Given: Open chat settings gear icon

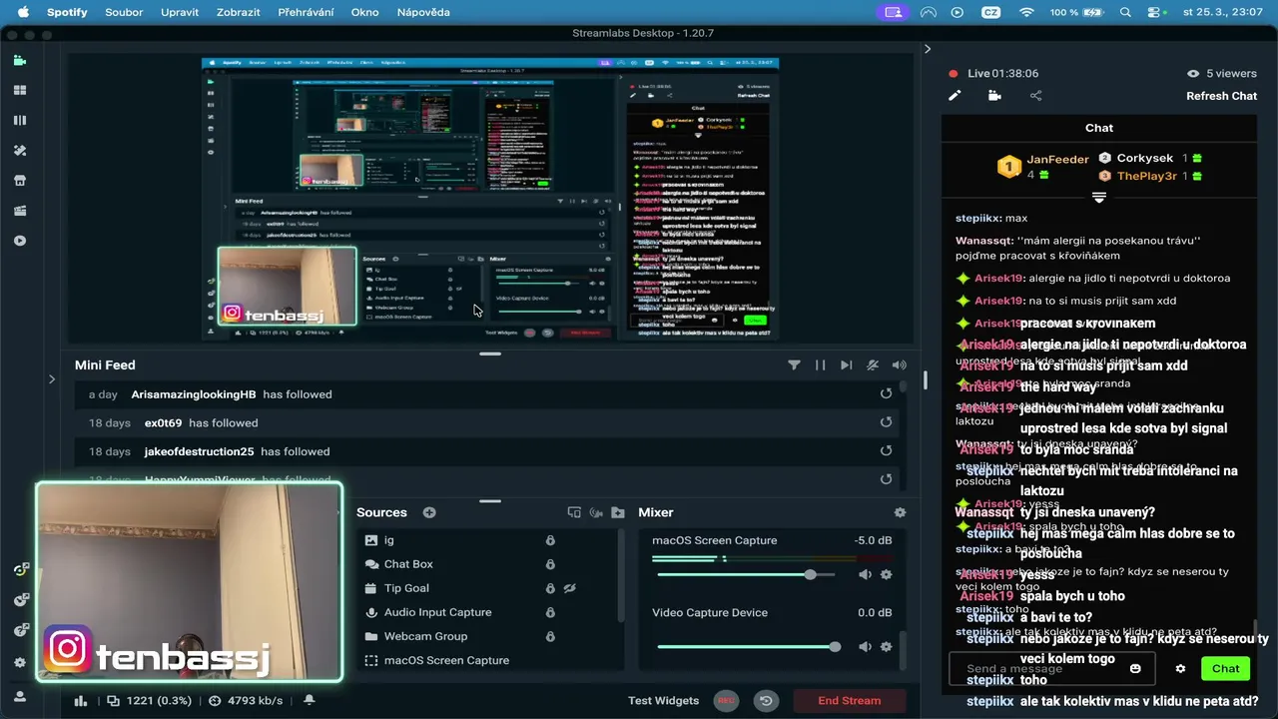Looking at the screenshot, I should [x=1180, y=669].
